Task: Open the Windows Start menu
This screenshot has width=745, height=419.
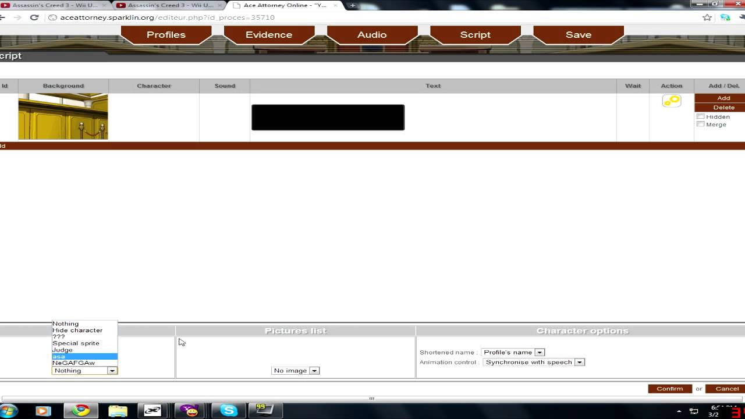Action: 8,411
